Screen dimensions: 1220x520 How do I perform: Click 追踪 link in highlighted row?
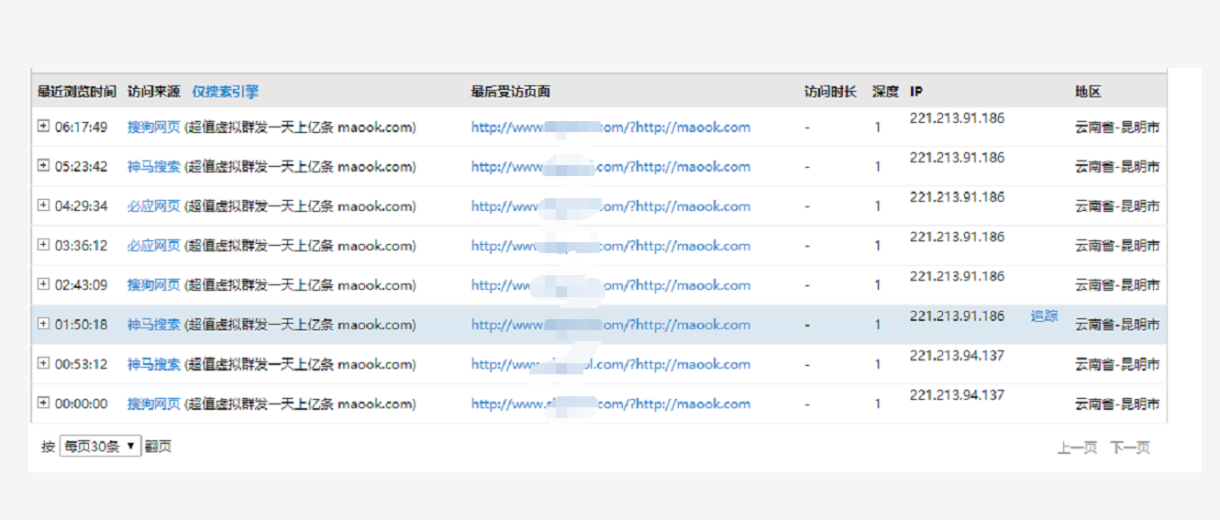(1044, 316)
